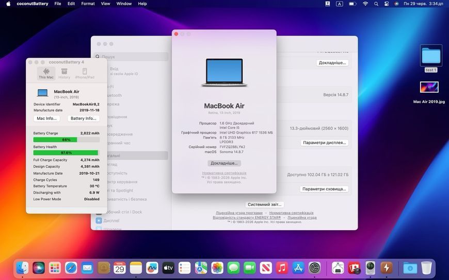Click date and time in menu bar

pos(424,4)
